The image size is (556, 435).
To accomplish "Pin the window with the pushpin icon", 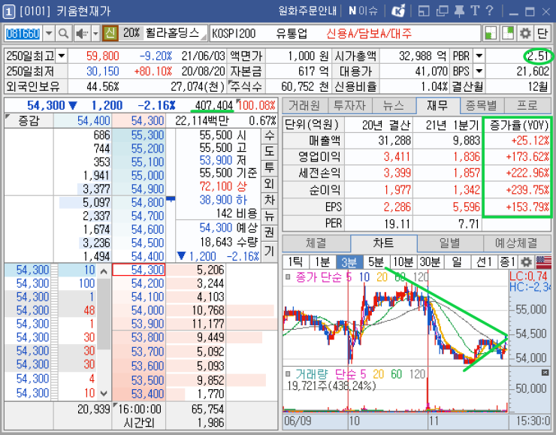I will pos(459,11).
